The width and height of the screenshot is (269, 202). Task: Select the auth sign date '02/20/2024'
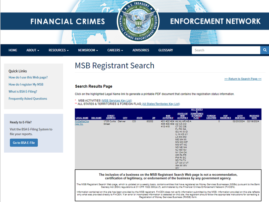[x=239, y=121]
